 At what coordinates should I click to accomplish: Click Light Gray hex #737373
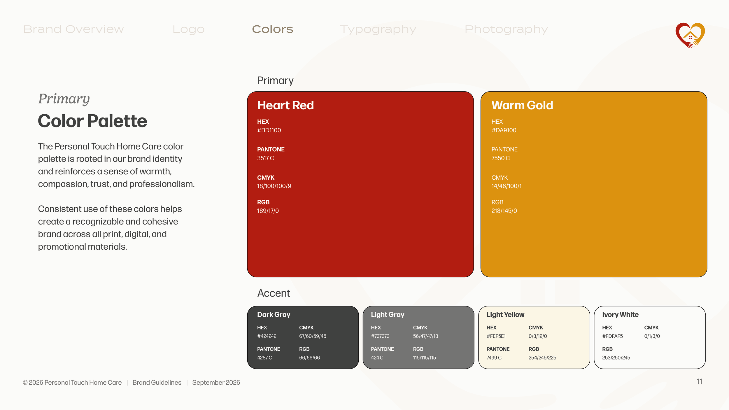click(x=380, y=336)
